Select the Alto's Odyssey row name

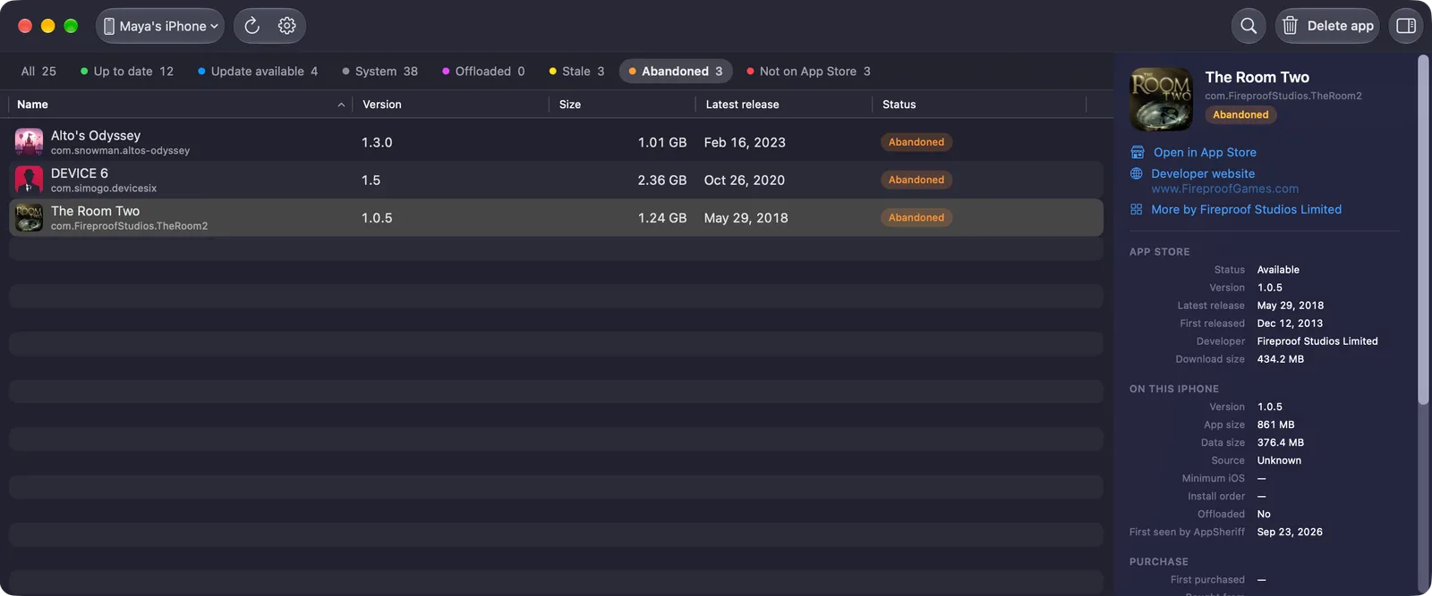click(96, 136)
